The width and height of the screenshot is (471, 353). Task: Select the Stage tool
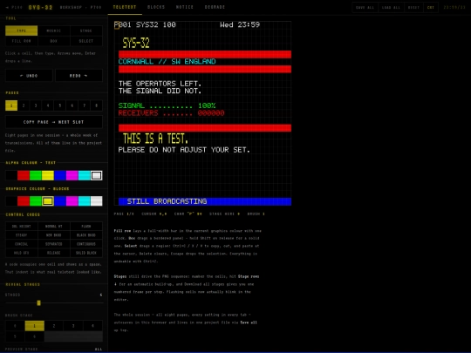[86, 31]
